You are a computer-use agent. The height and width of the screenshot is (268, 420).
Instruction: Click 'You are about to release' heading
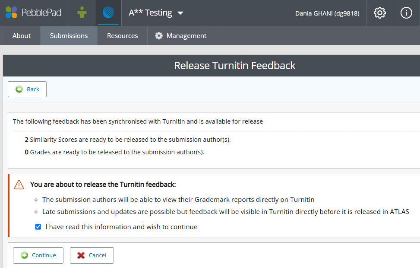[x=103, y=185]
